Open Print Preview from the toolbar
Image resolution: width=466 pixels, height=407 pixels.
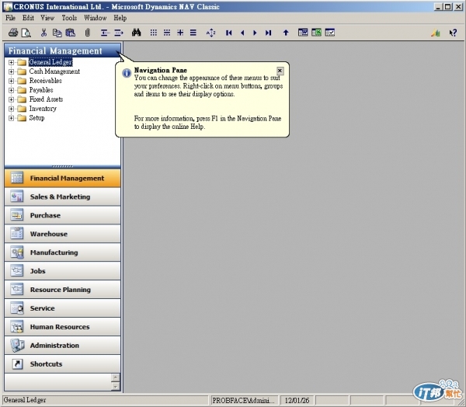point(26,33)
